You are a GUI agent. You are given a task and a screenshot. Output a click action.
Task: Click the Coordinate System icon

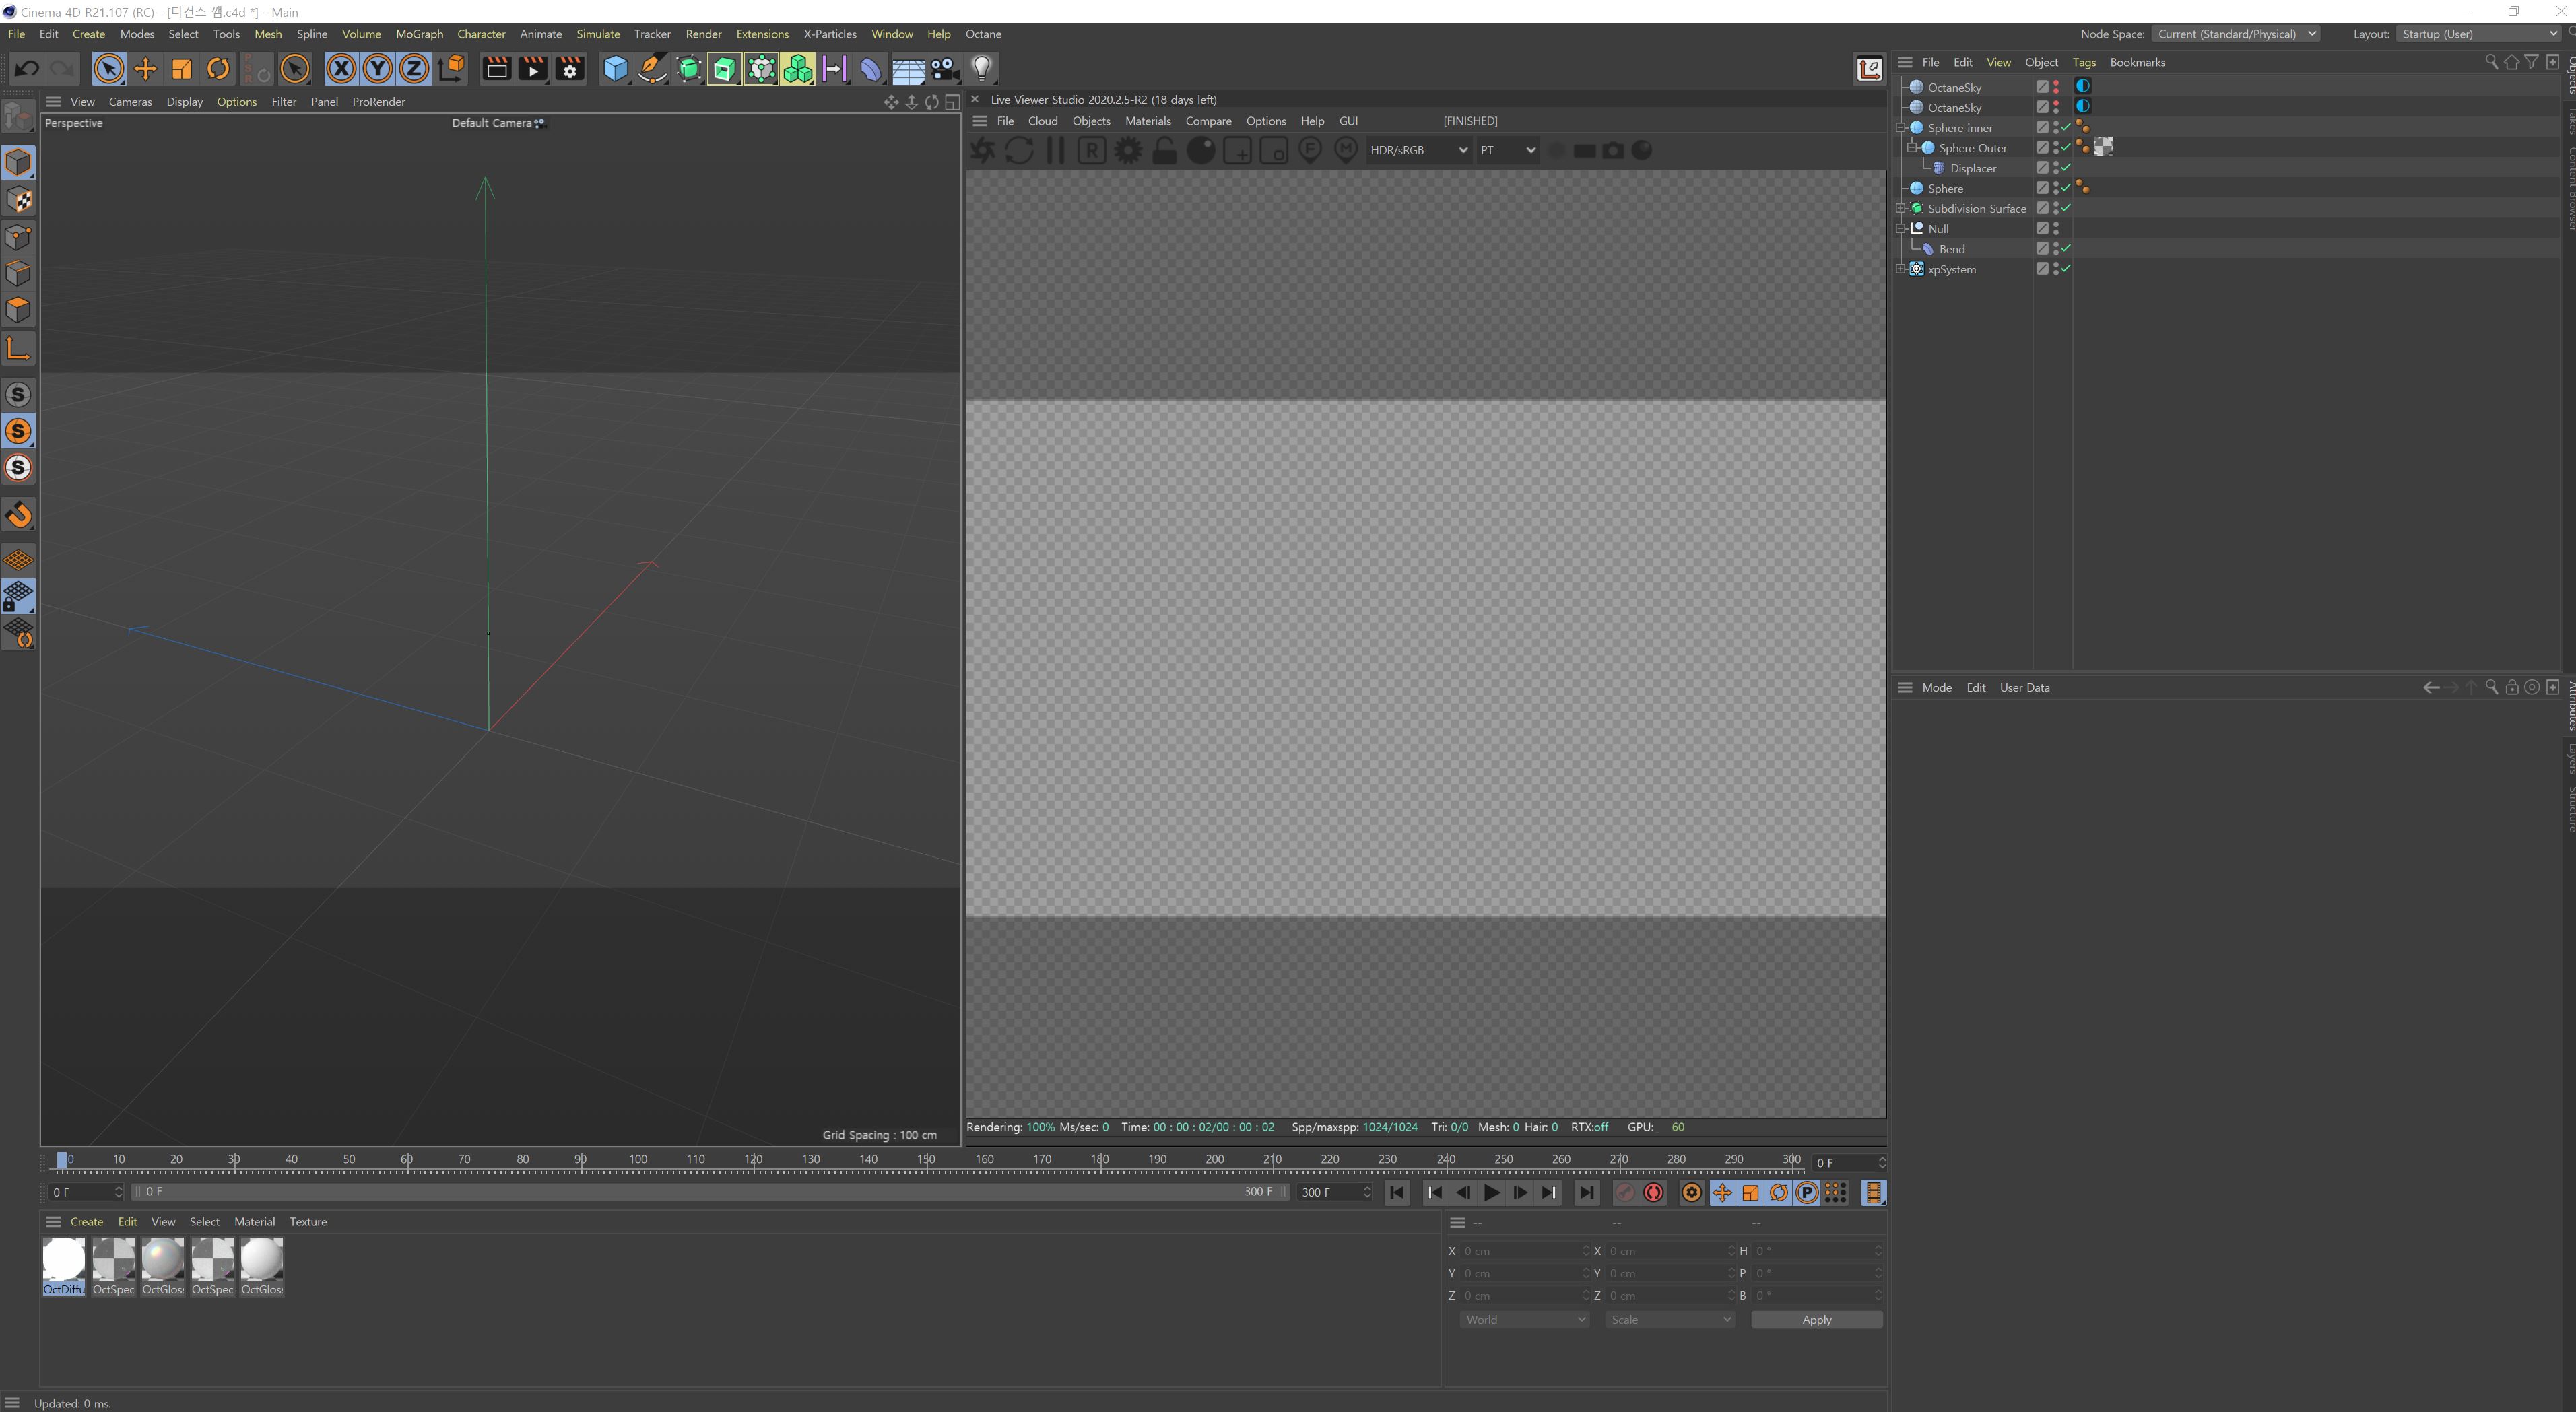452,68
